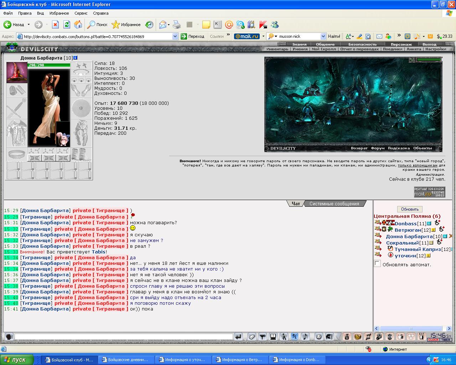Switch to Системные сообщения tab
This screenshot has height=365, width=456.
[334, 204]
